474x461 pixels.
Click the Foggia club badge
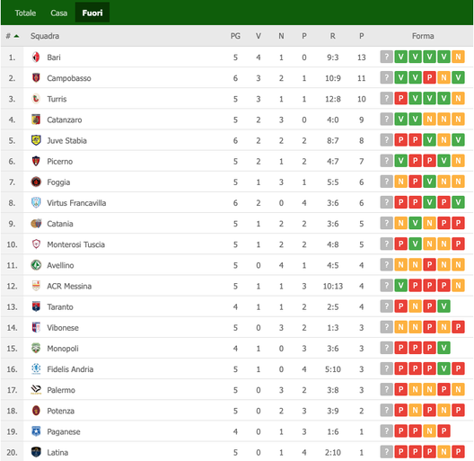tap(36, 182)
